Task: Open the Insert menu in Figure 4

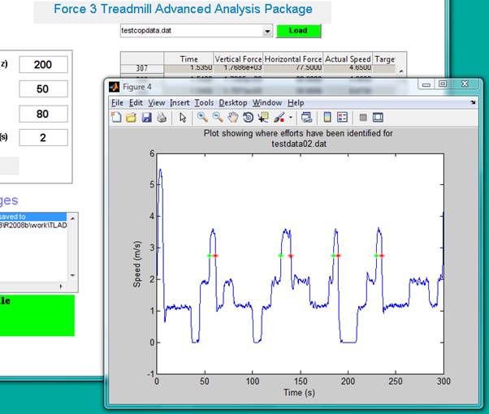Action: click(x=180, y=103)
